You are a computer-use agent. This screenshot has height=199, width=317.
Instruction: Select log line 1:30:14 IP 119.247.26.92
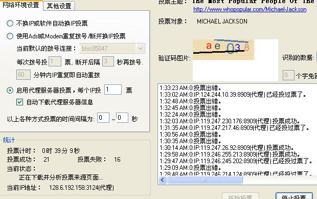click(227, 148)
